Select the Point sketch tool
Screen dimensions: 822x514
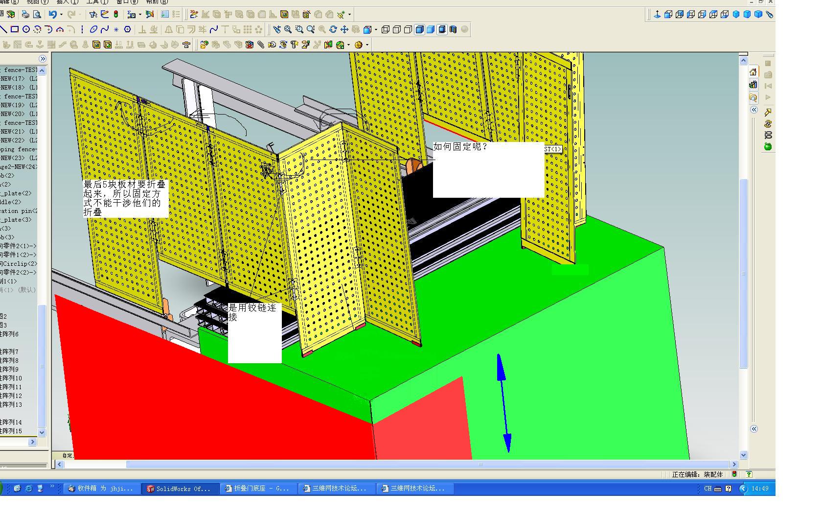pyautogui.click(x=116, y=29)
